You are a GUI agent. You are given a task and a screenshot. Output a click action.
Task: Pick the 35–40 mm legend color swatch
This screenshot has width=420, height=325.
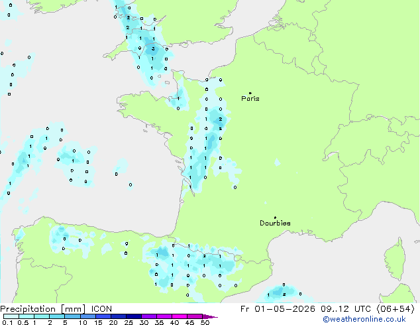coord(164,316)
